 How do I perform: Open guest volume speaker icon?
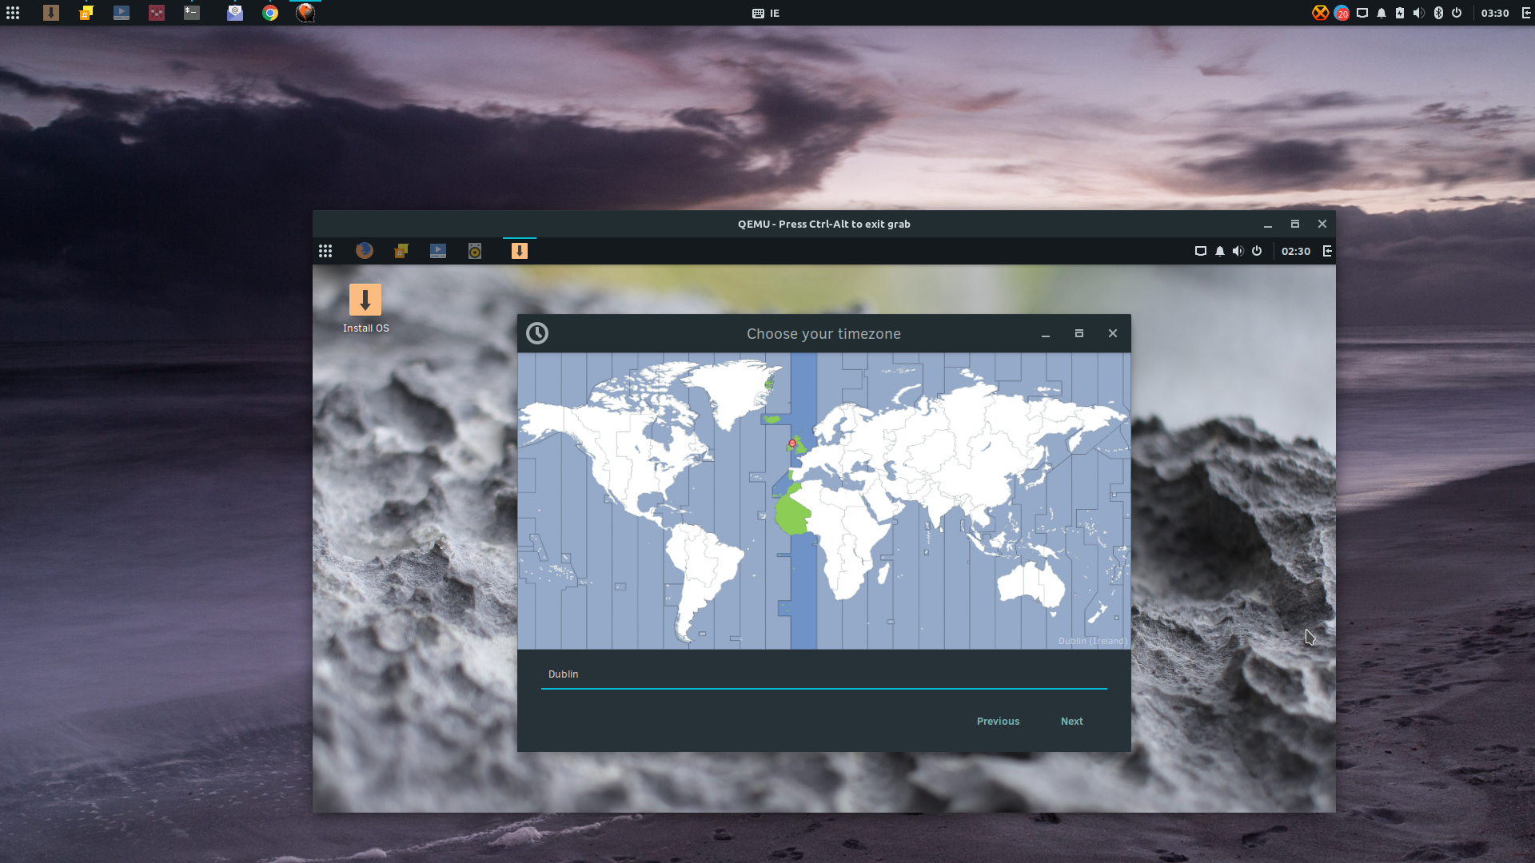coord(1238,251)
